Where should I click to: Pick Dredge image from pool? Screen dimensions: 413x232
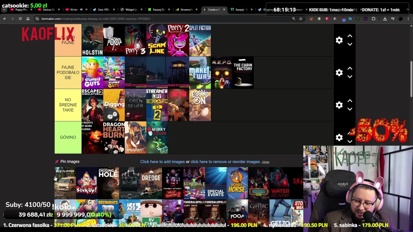click(x=151, y=183)
